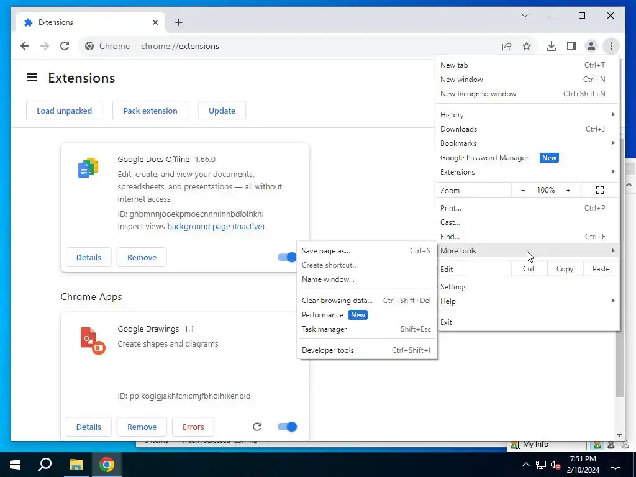
Task: Click Load unpacked button
Action: pos(64,111)
